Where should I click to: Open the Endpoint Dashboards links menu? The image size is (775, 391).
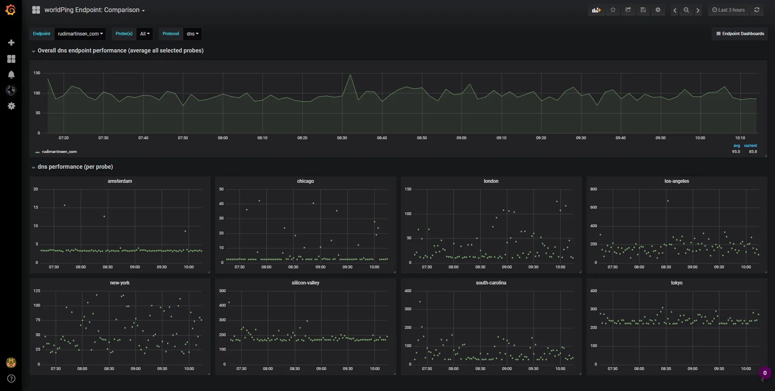coord(740,34)
